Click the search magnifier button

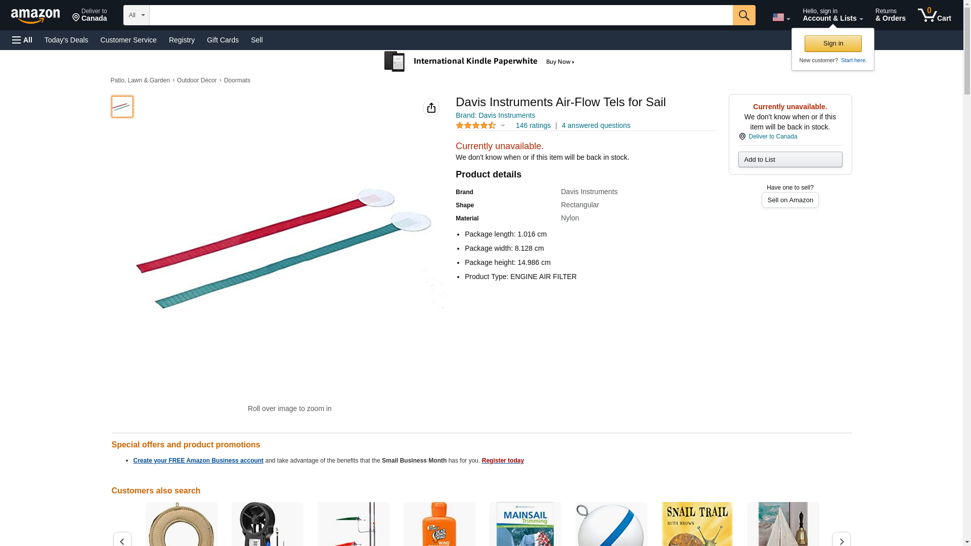743,15
